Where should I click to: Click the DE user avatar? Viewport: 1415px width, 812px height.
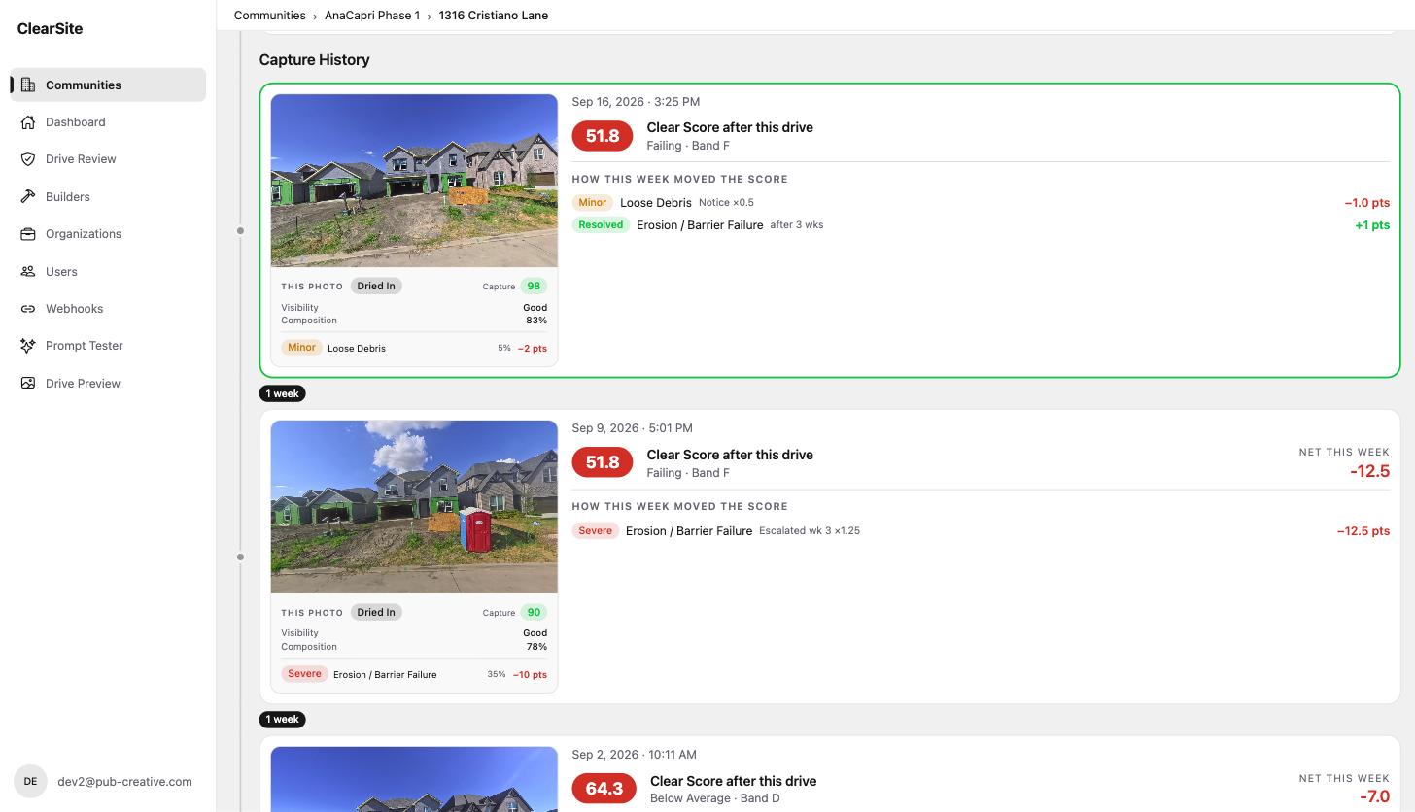(30, 782)
